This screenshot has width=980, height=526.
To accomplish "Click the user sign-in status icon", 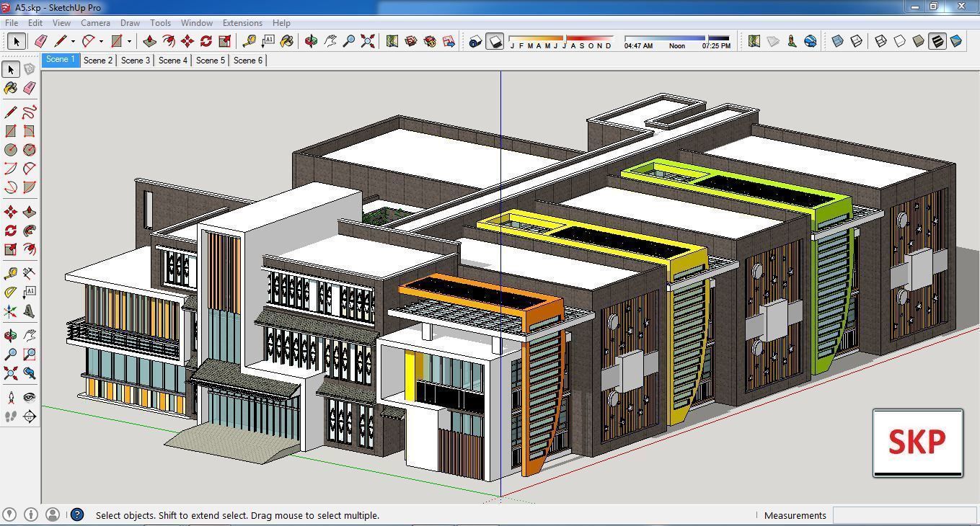I will coord(53,514).
